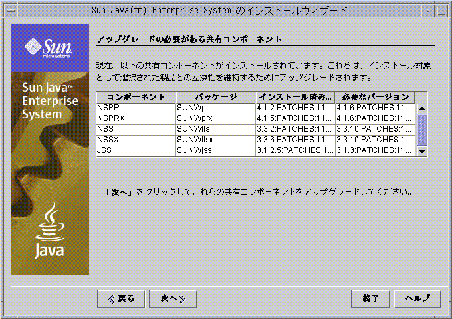Screen dimensions: 452x319
Task: Click the Sun Microsystems logo
Action: tap(49, 48)
